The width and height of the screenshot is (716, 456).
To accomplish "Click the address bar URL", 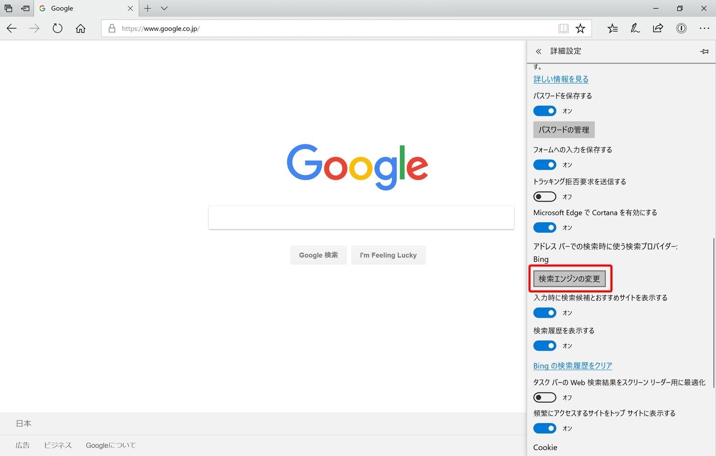I will click(x=160, y=29).
